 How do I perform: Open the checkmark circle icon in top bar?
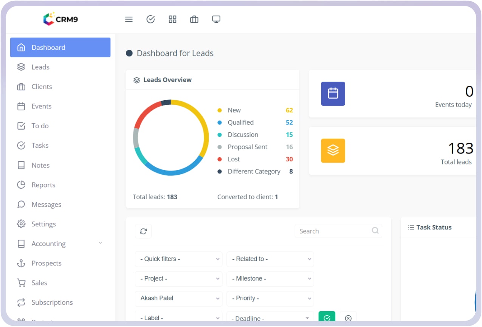[x=150, y=19]
